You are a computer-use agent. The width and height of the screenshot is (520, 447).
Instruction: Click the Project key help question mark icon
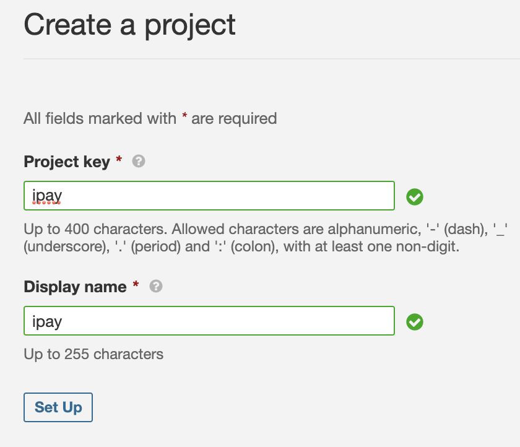pos(139,162)
